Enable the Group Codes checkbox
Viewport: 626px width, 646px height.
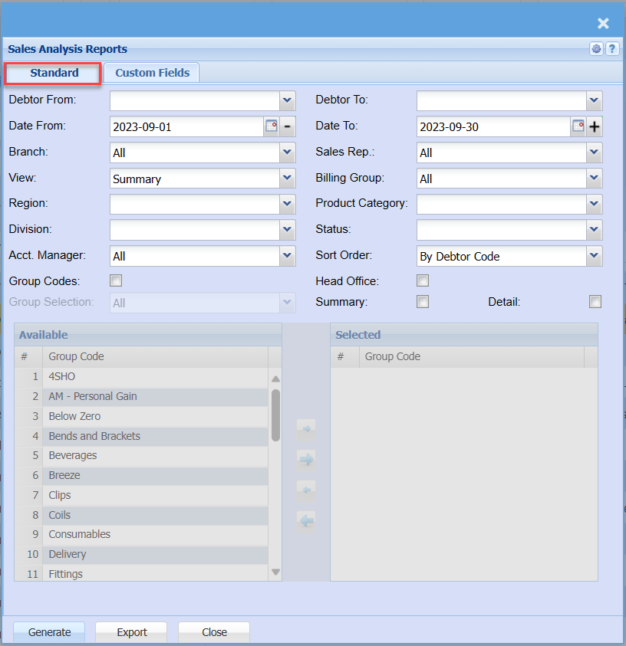[x=117, y=280]
